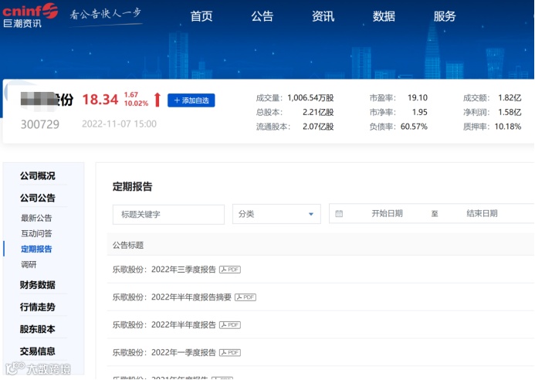Open 乐歌股份：2022年三季度报告 link
This screenshot has height=380, width=535.
[164, 270]
